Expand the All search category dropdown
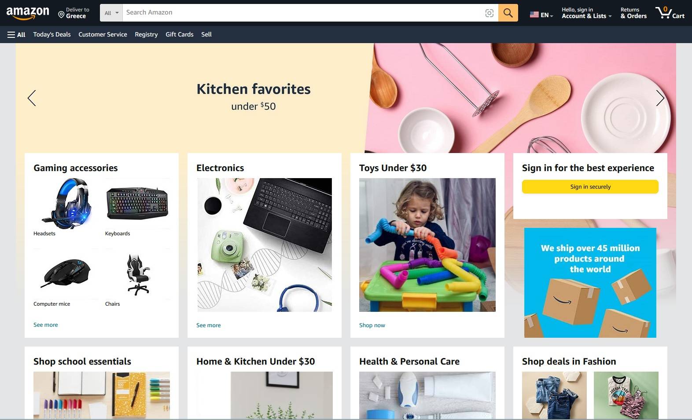The image size is (692, 420). pyautogui.click(x=111, y=13)
